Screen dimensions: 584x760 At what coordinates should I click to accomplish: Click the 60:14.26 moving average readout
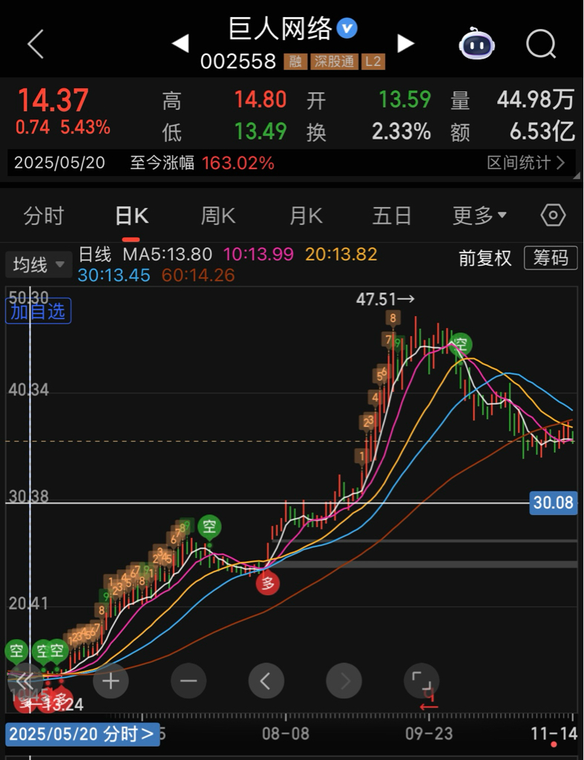coord(198,275)
